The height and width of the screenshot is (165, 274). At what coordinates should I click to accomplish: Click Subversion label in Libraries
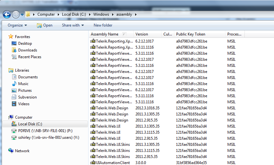[27, 97]
